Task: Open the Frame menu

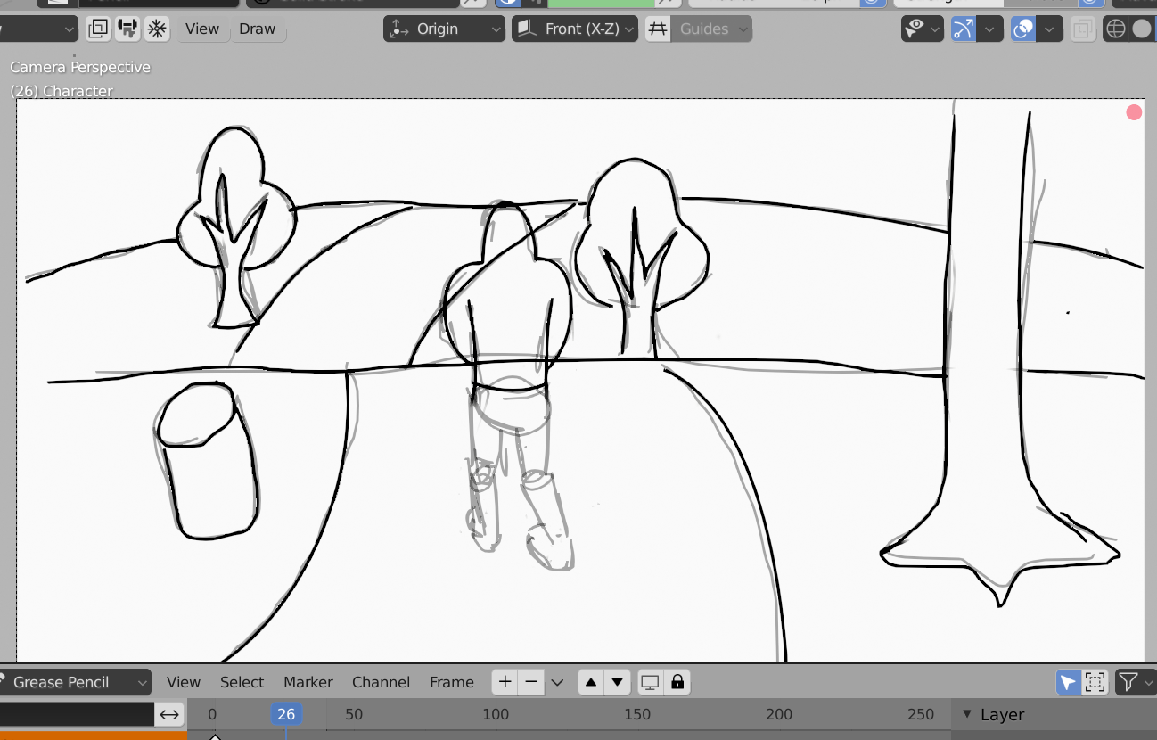Action: (452, 682)
